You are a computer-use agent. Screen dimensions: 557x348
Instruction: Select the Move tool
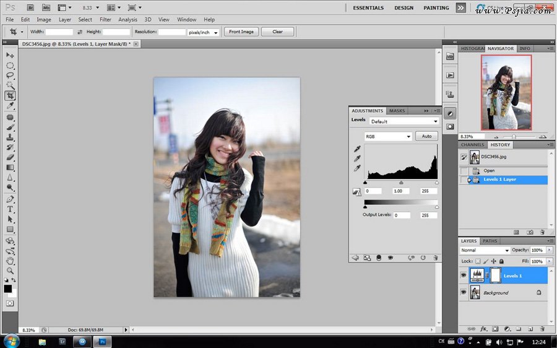coord(10,55)
